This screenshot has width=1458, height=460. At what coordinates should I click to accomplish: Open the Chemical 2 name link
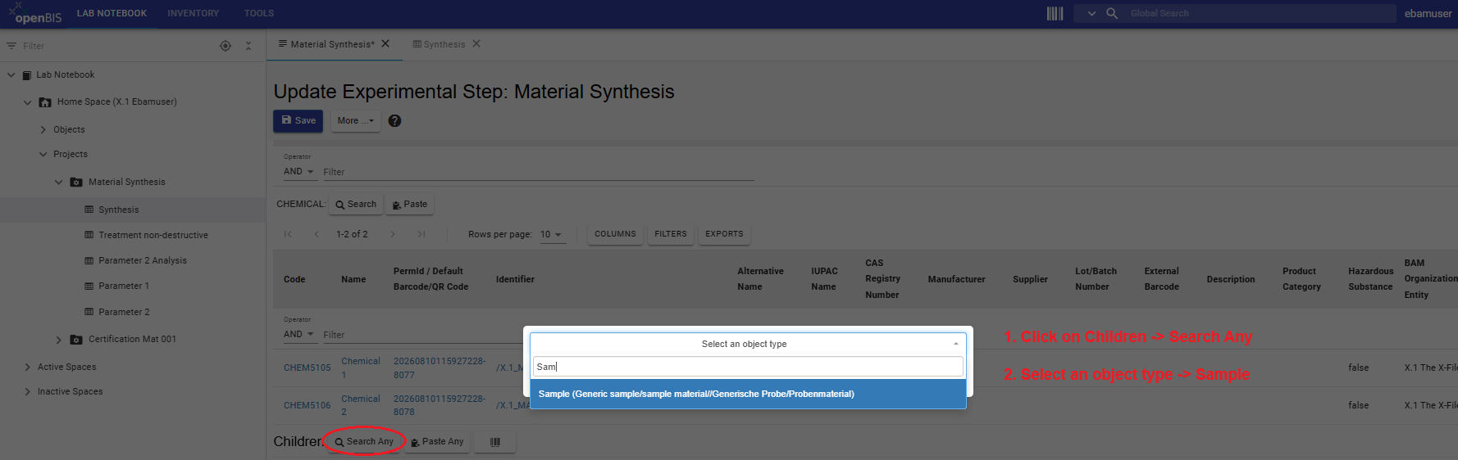click(x=360, y=405)
